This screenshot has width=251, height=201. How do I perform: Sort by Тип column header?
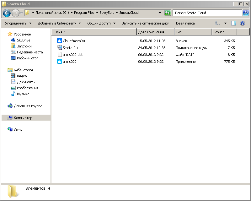193,32
